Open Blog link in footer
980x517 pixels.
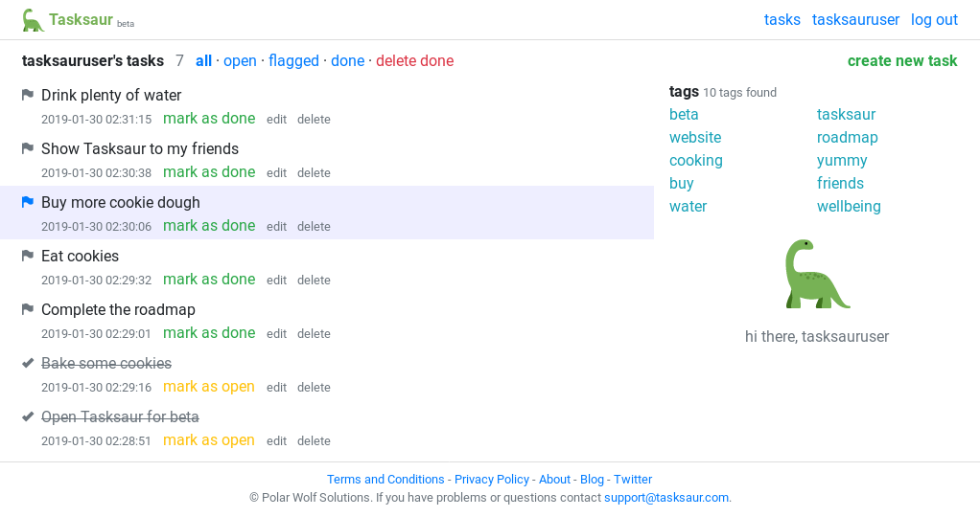[x=592, y=480]
